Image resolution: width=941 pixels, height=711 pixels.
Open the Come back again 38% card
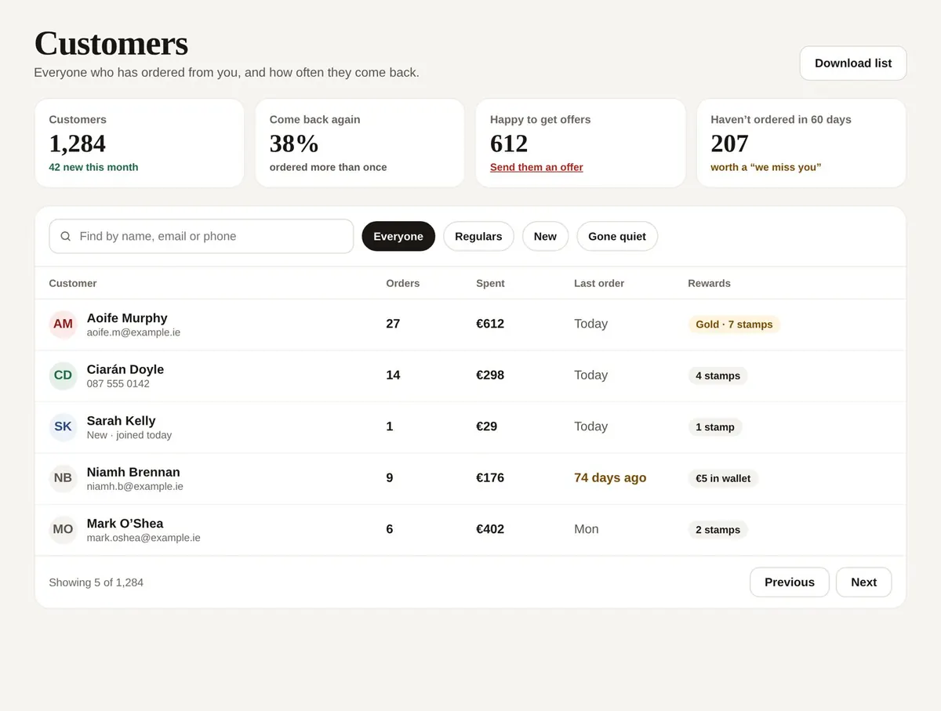360,143
